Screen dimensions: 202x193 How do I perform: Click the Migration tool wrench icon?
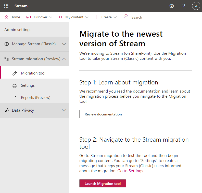(x=15, y=73)
